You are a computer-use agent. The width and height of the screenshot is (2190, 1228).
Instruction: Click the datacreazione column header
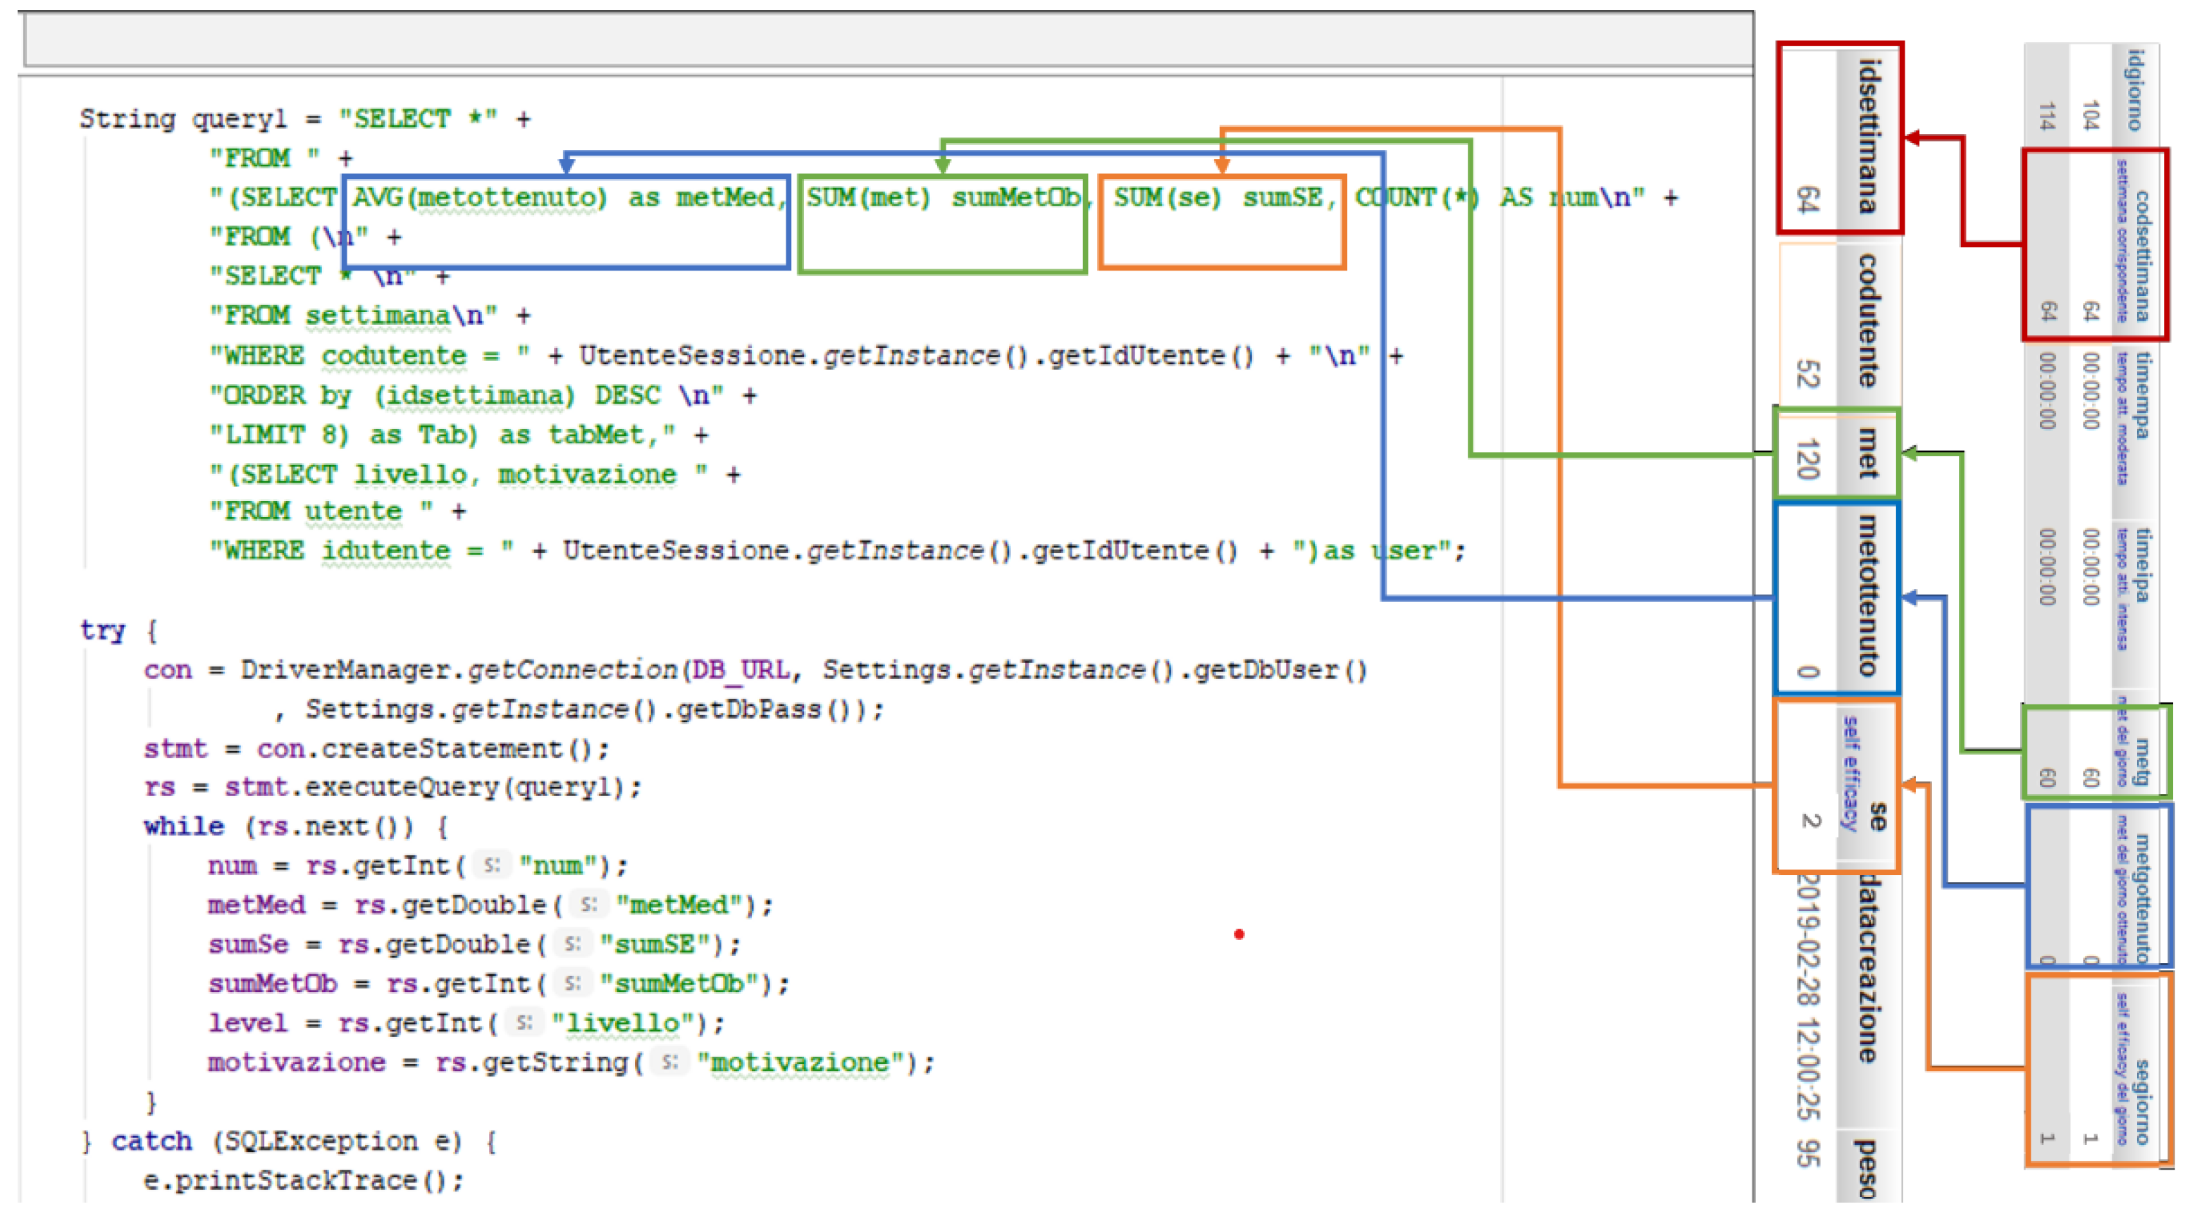click(1868, 969)
